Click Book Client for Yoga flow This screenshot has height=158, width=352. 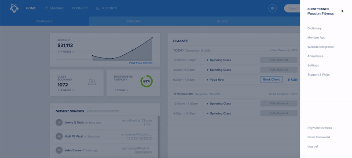click(271, 79)
